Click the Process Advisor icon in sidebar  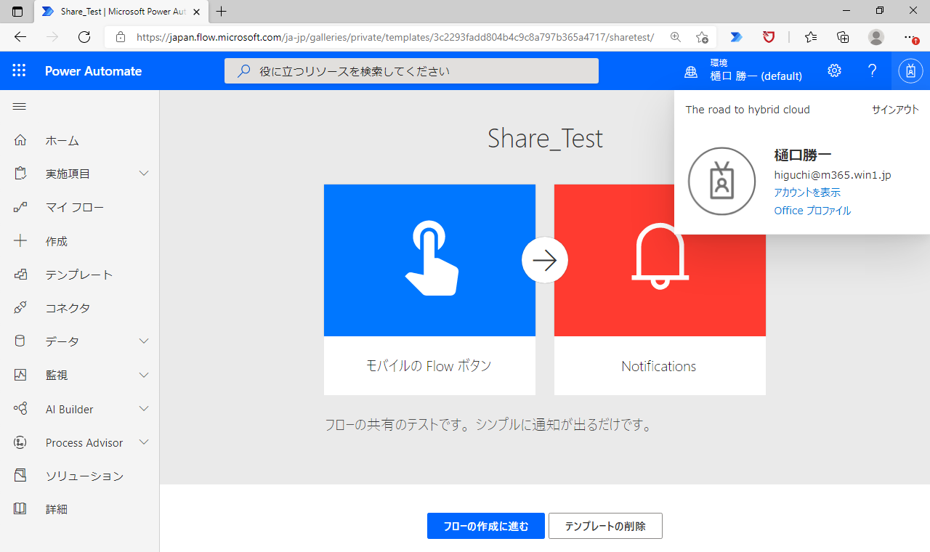pyautogui.click(x=20, y=442)
